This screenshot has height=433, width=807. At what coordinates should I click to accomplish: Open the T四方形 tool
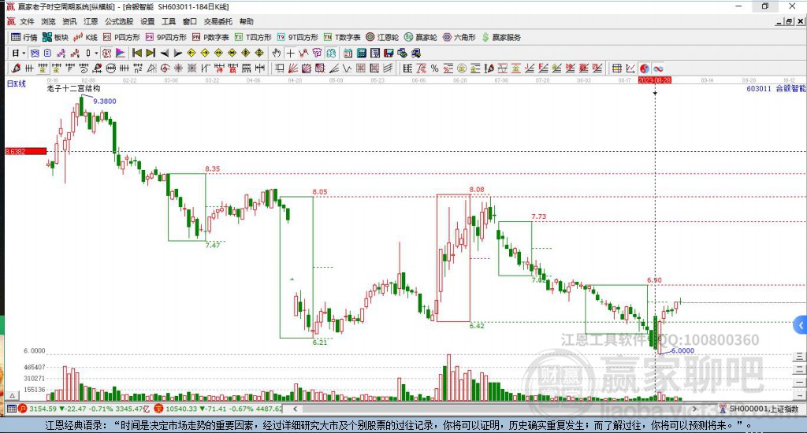253,37
